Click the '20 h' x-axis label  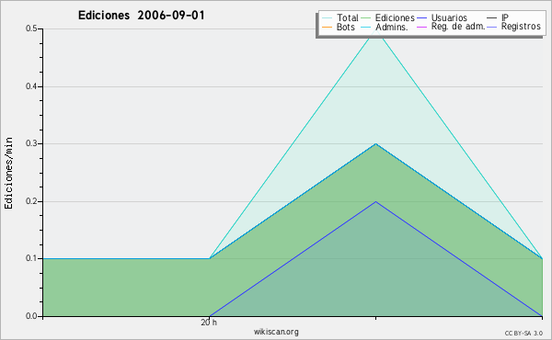pos(209,323)
